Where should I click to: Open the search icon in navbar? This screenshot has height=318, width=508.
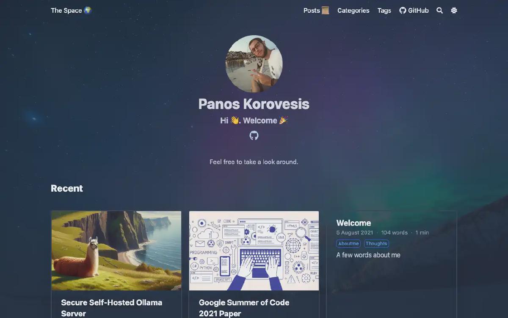tap(439, 11)
